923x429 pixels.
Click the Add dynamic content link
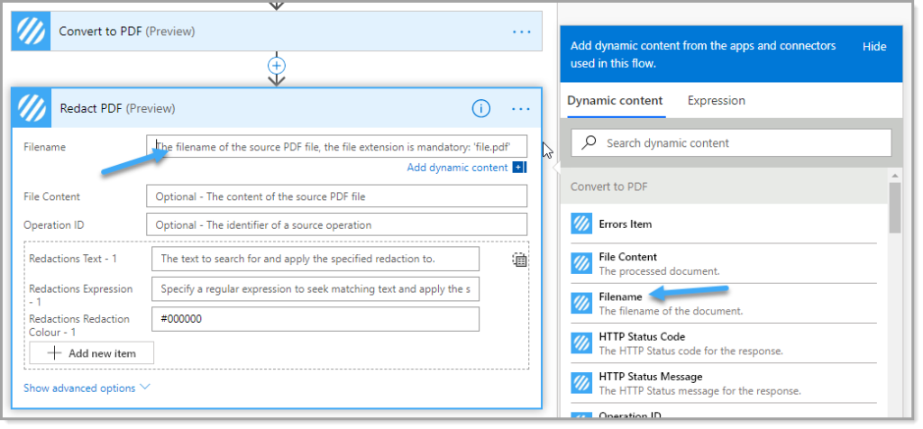pyautogui.click(x=457, y=168)
